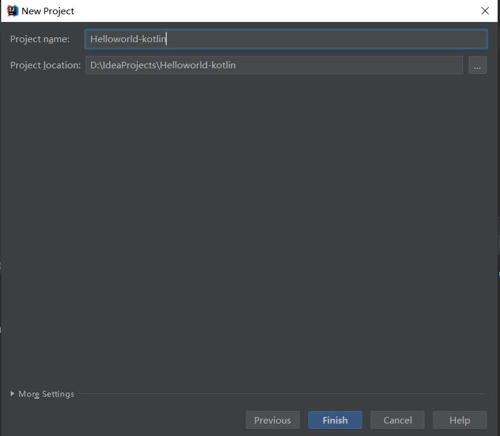500x436 pixels.
Task: Click the Project name input field
Action: click(x=286, y=39)
